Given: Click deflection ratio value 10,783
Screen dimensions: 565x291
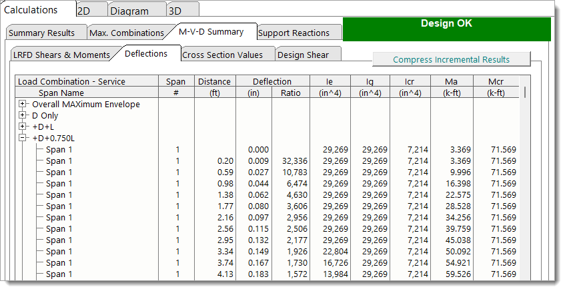Looking at the screenshot, I should (x=295, y=172).
